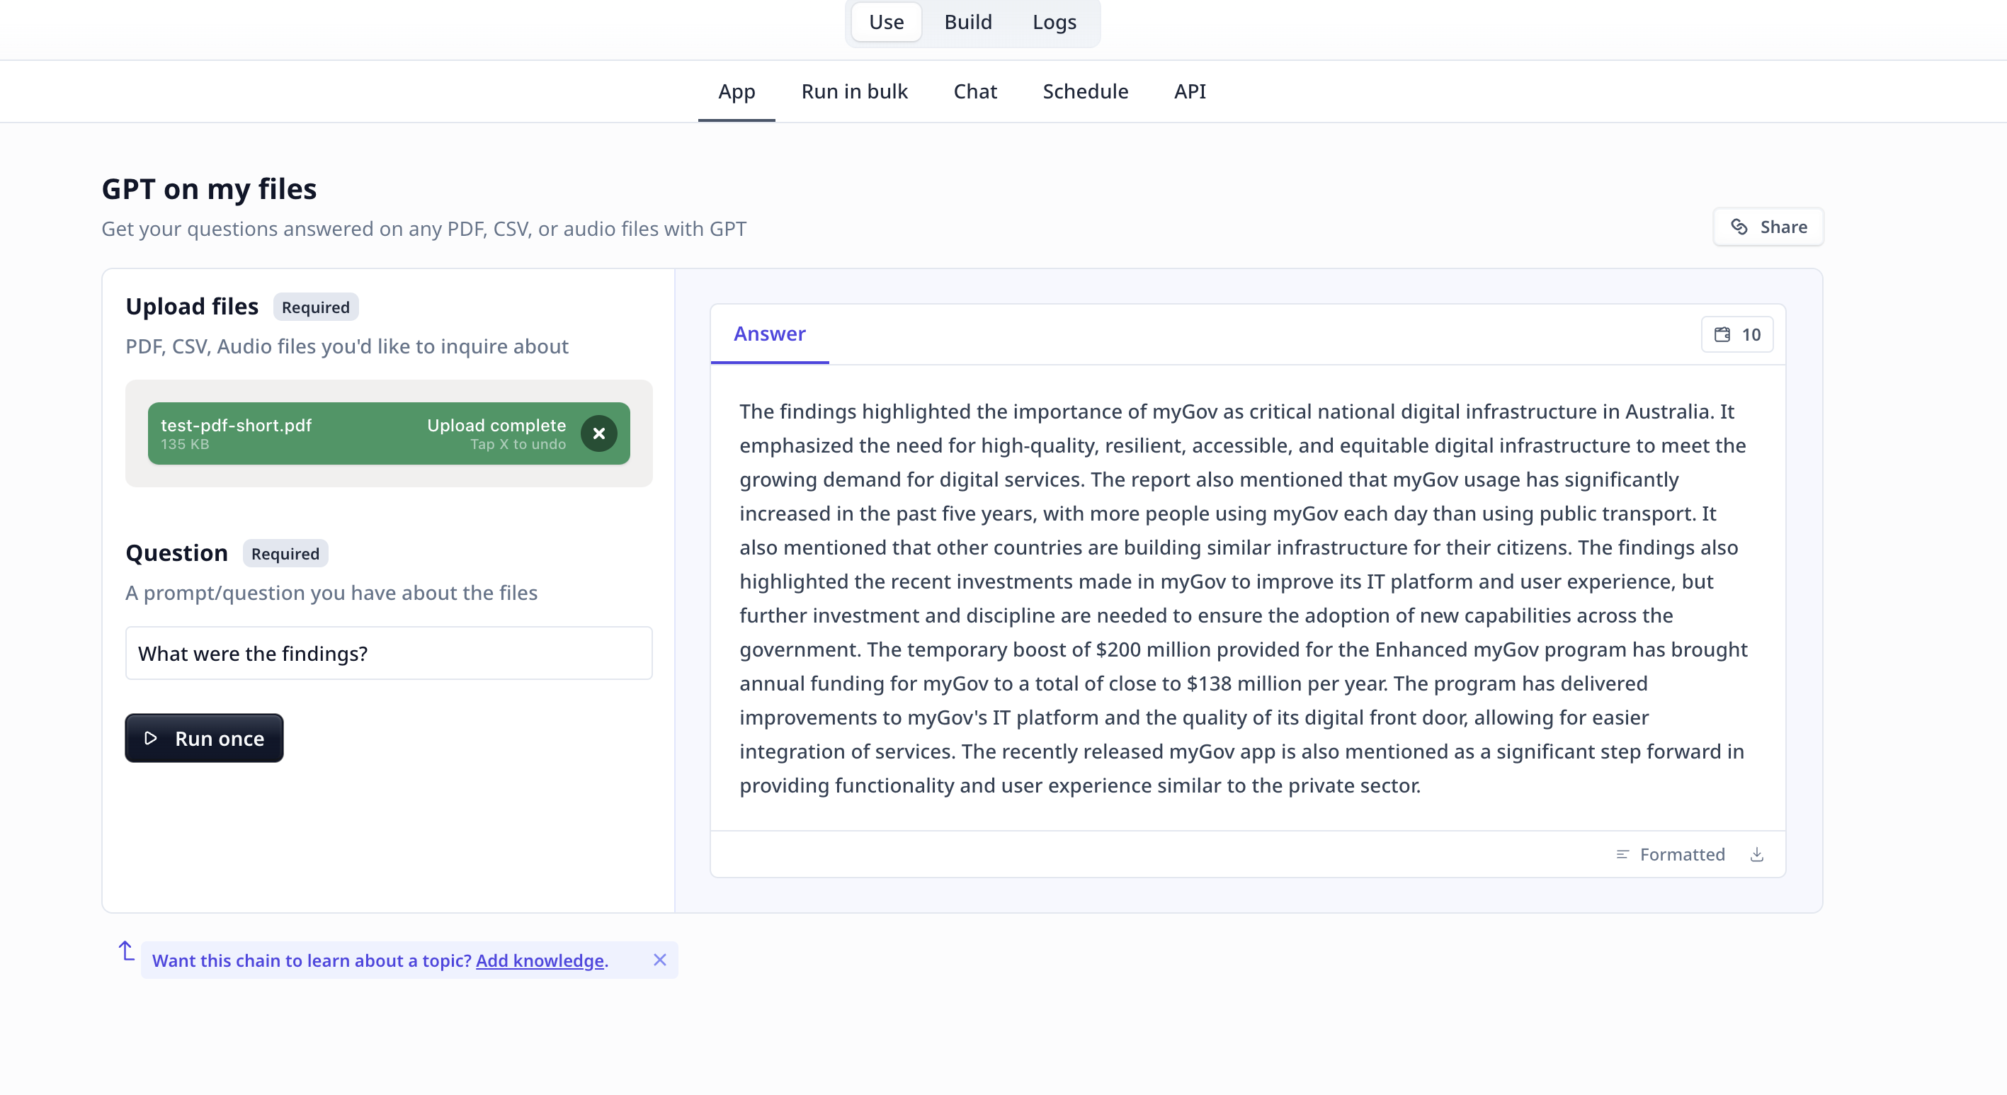
Task: Open the credits counter showing 10
Action: click(1737, 334)
